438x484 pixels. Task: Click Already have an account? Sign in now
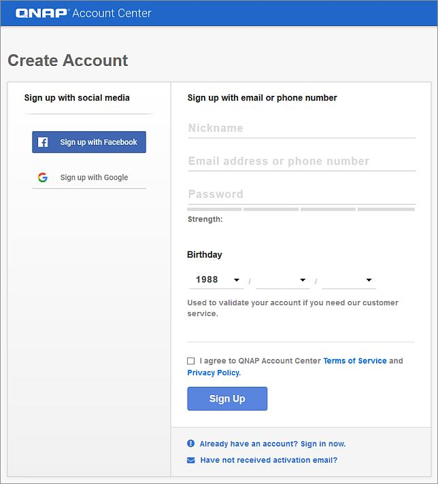click(x=273, y=444)
